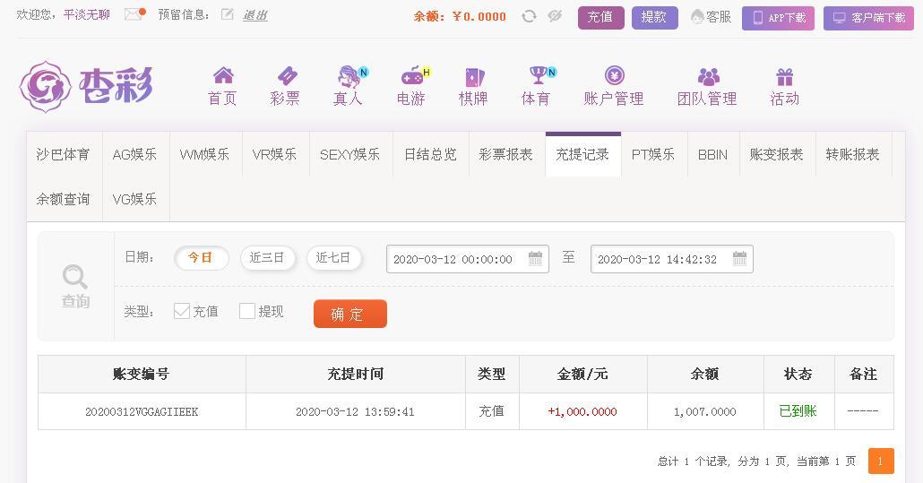Image resolution: width=923 pixels, height=483 pixels.
Task: Refresh the balance with circular arrows icon
Action: point(529,16)
